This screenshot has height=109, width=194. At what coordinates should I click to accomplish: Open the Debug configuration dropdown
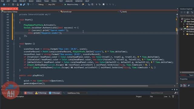[42, 5]
